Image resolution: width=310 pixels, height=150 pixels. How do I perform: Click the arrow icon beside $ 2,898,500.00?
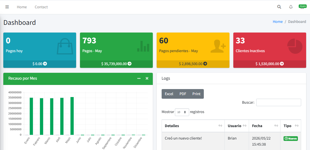tap(205, 64)
